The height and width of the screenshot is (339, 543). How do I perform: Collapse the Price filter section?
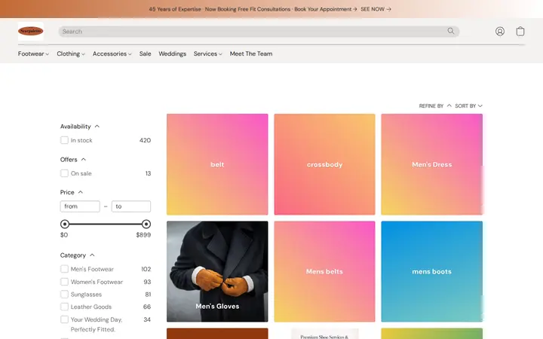point(72,192)
